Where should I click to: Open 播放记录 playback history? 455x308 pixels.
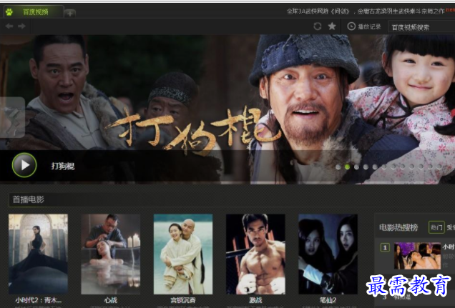pos(369,26)
